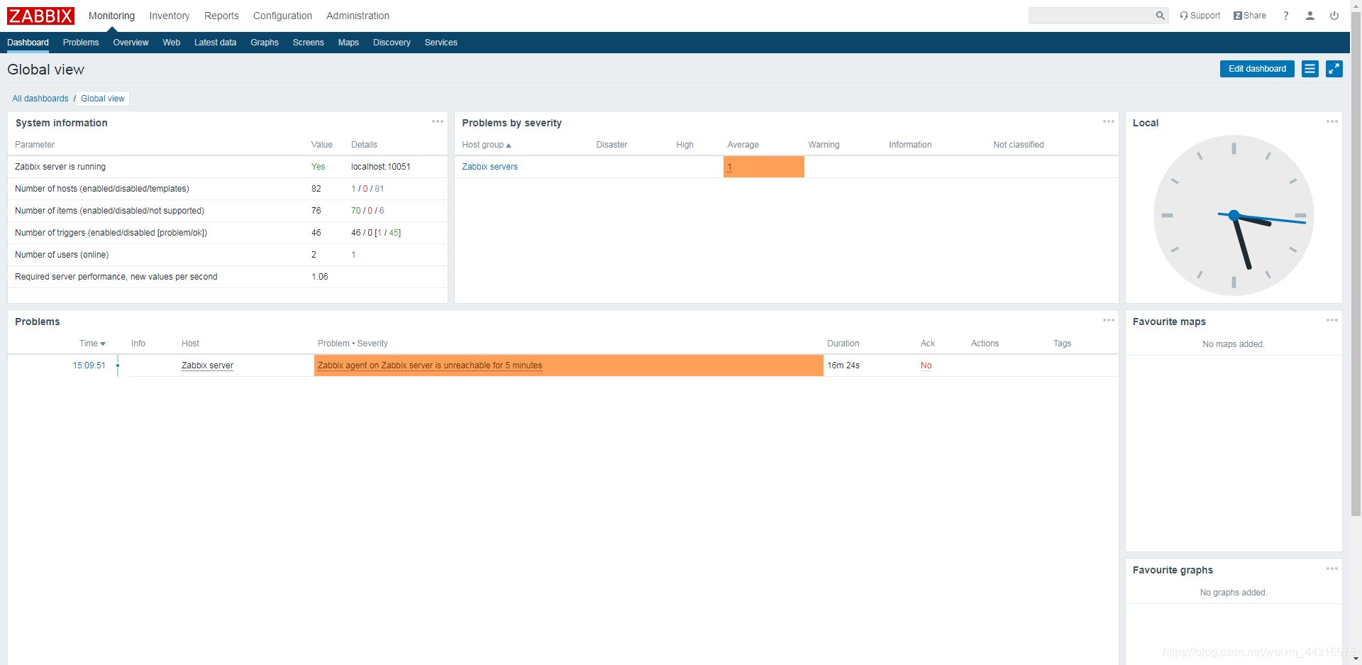Open the Support link
This screenshot has width=1362, height=665.
1200,16
